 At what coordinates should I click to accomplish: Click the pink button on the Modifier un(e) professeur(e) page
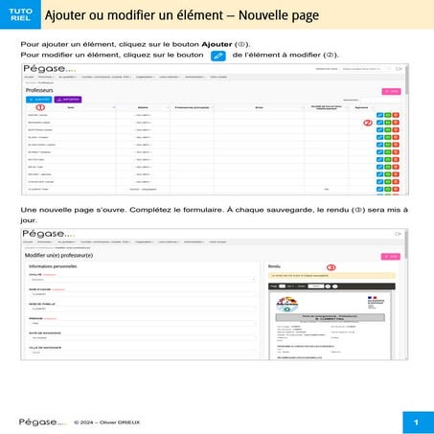click(391, 257)
